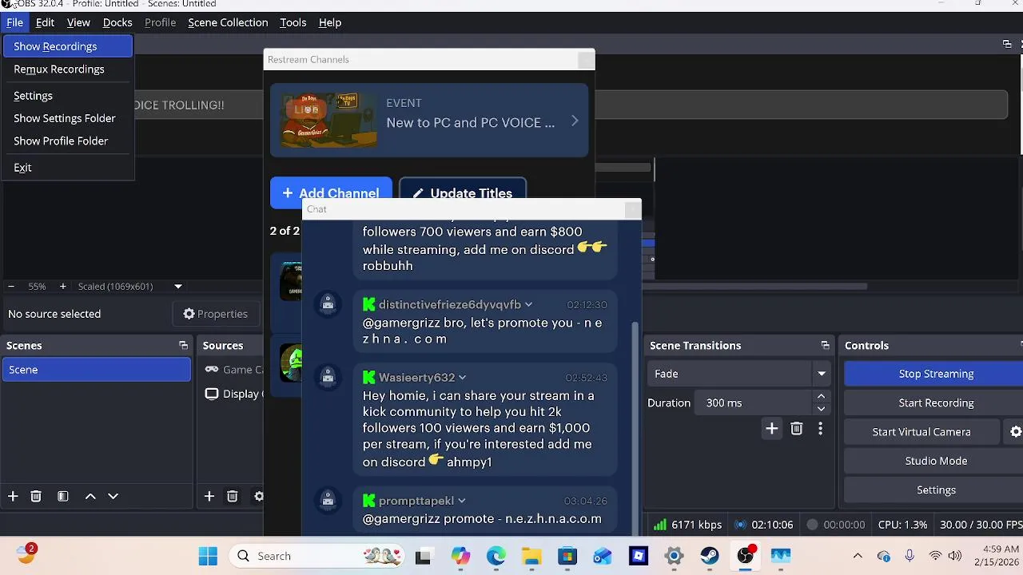Screen dimensions: 1023x575
Task: Increase transition duration with up arrow
Action: point(821,397)
